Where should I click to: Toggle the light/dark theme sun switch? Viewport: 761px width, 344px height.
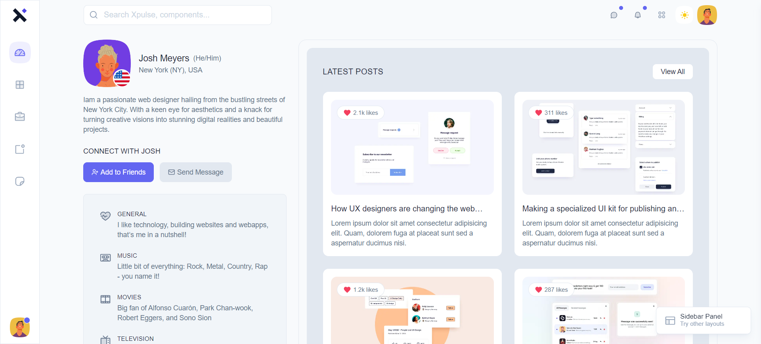coord(685,15)
